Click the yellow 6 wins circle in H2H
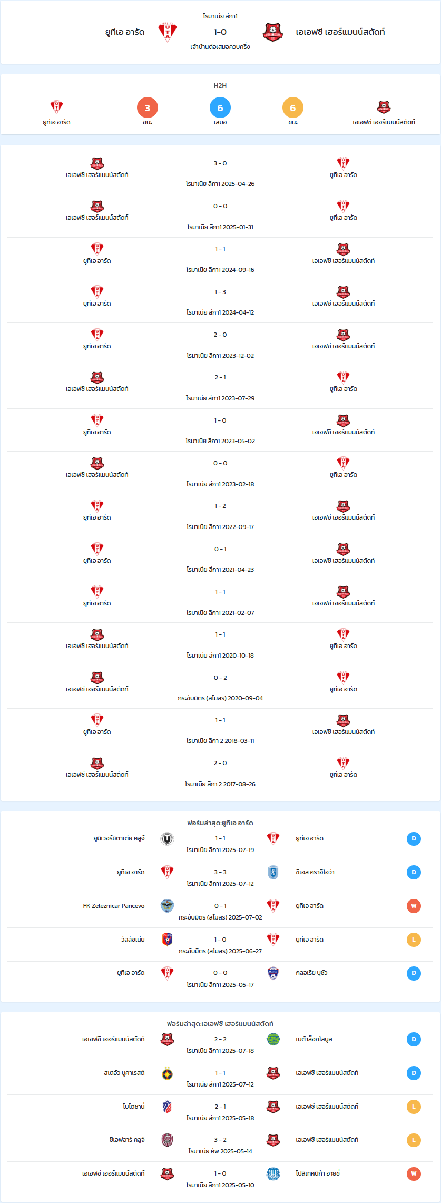The image size is (441, 1203). tap(293, 107)
